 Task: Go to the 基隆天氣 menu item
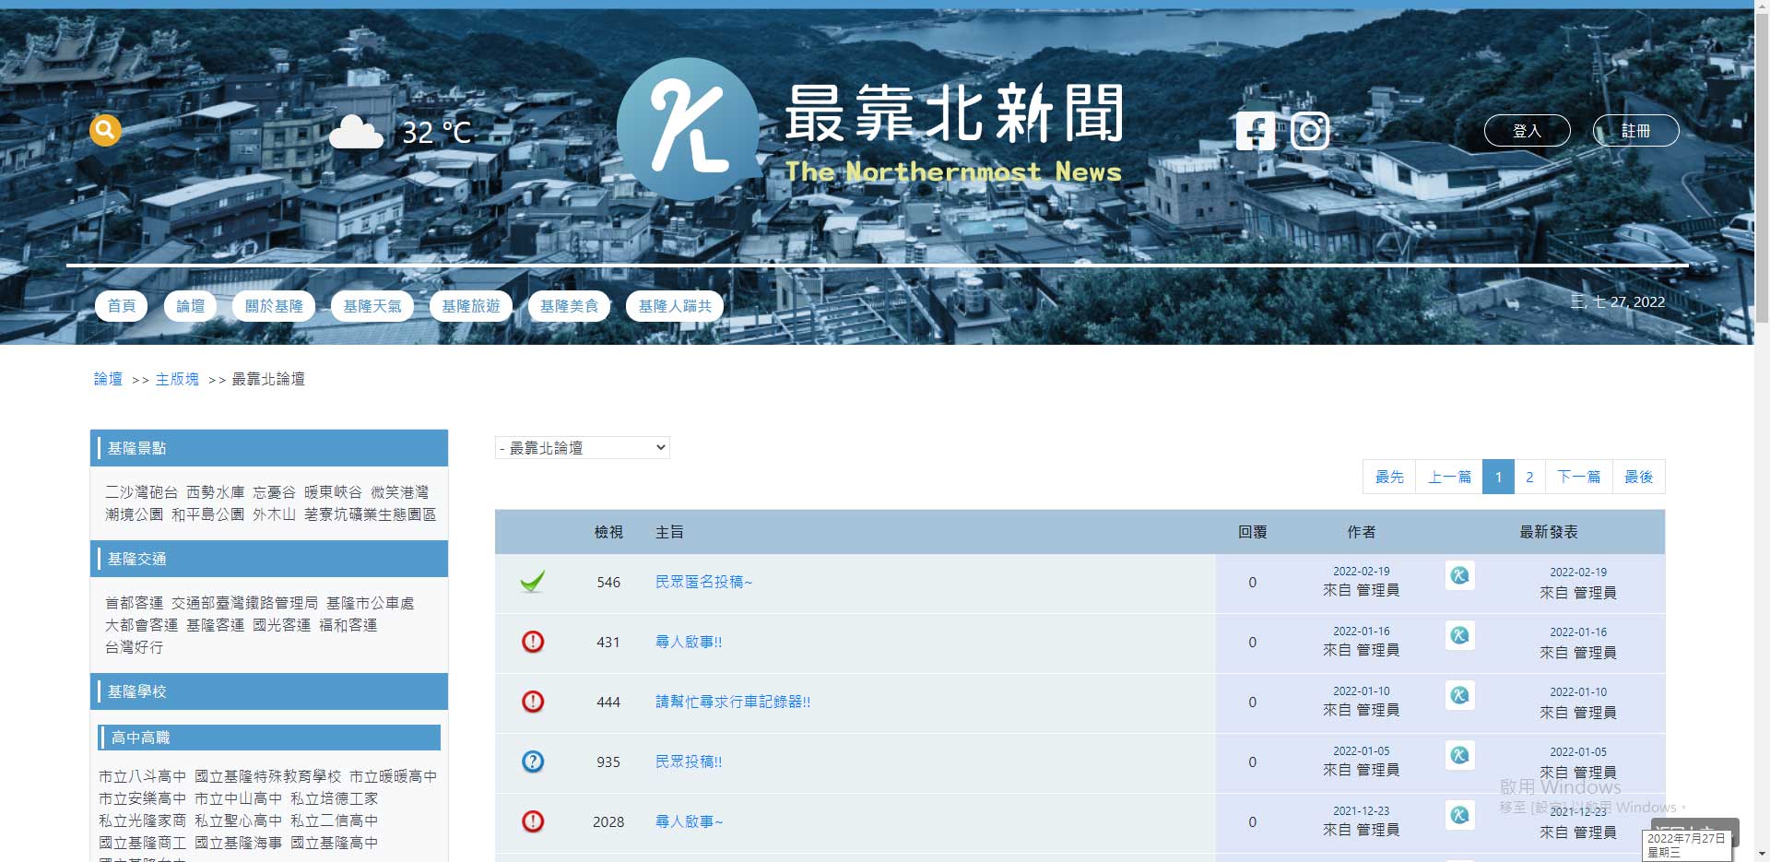click(x=372, y=306)
